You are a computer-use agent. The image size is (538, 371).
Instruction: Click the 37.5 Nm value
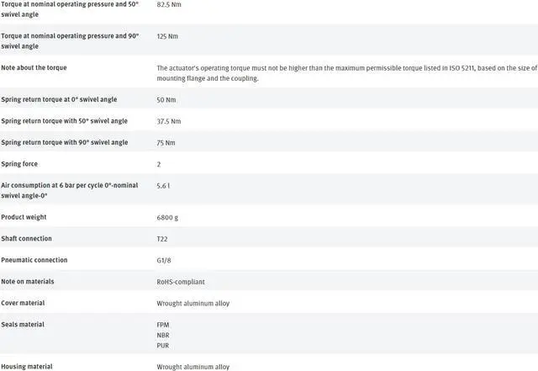pos(168,121)
